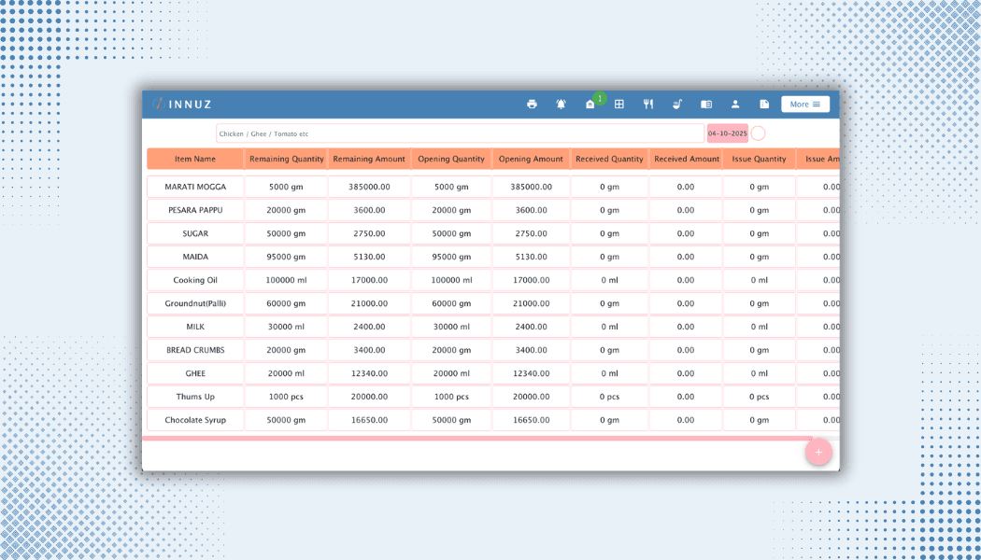Image resolution: width=981 pixels, height=560 pixels.
Task: Select the Chocolate Syrup item name cell
Action: point(195,420)
